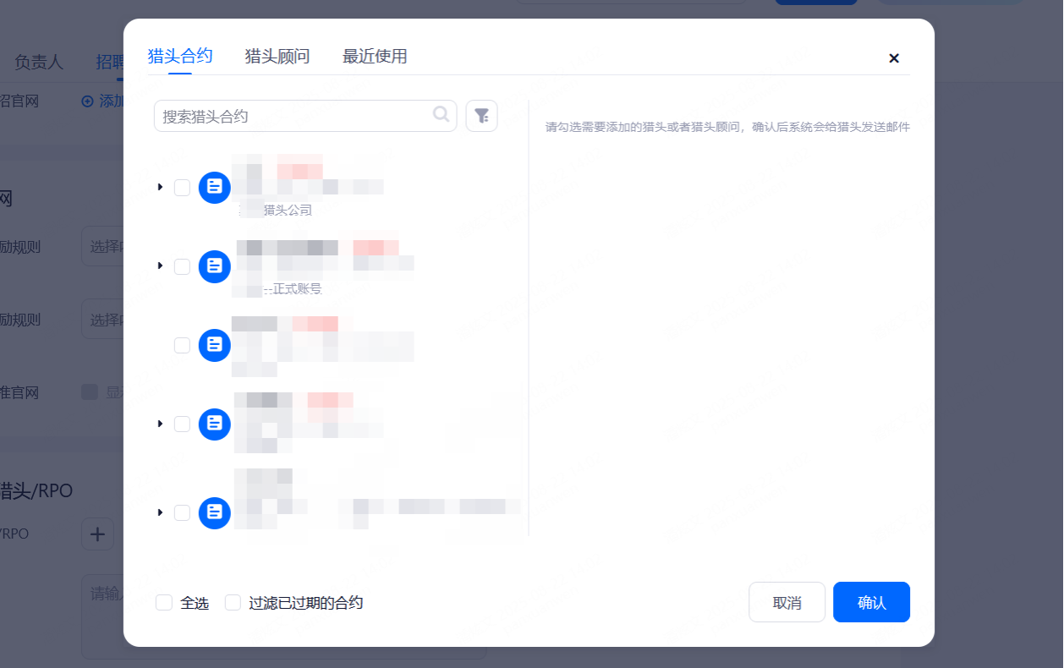The width and height of the screenshot is (1064, 668).
Task: Tick the 全选 checkbox
Action: click(164, 603)
